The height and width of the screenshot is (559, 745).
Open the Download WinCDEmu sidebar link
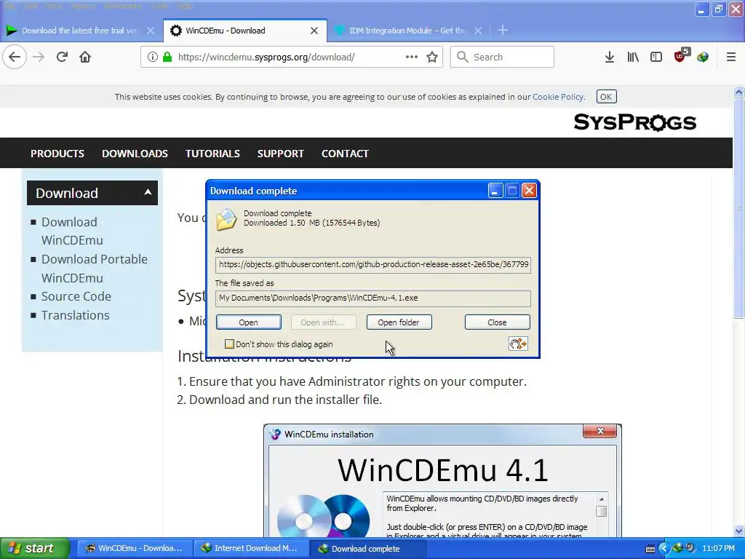[x=72, y=231]
